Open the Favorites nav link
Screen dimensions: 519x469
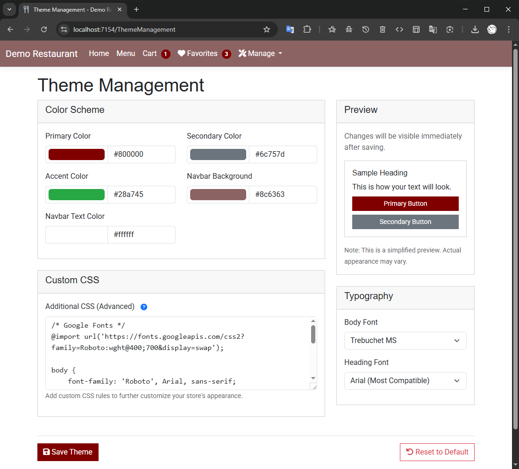[x=197, y=54]
